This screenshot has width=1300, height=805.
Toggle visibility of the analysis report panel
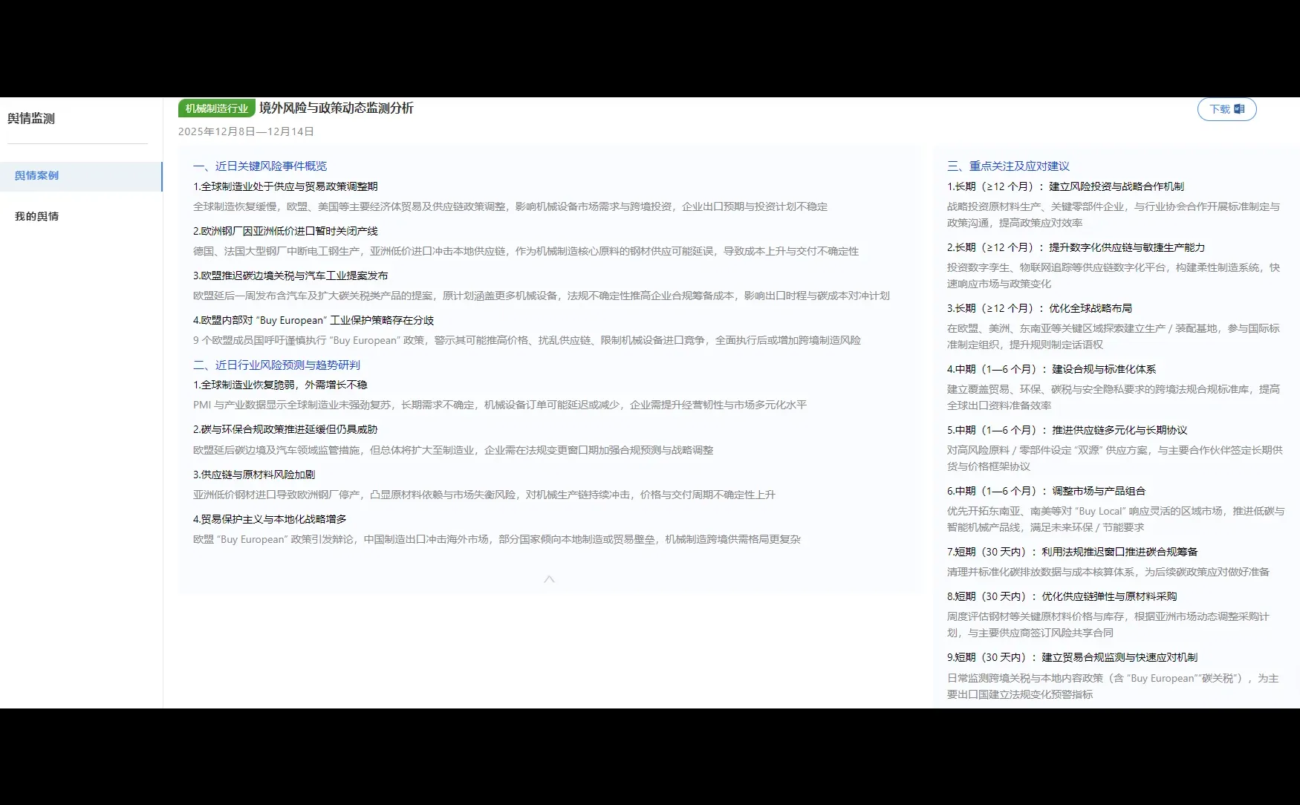tap(550, 579)
